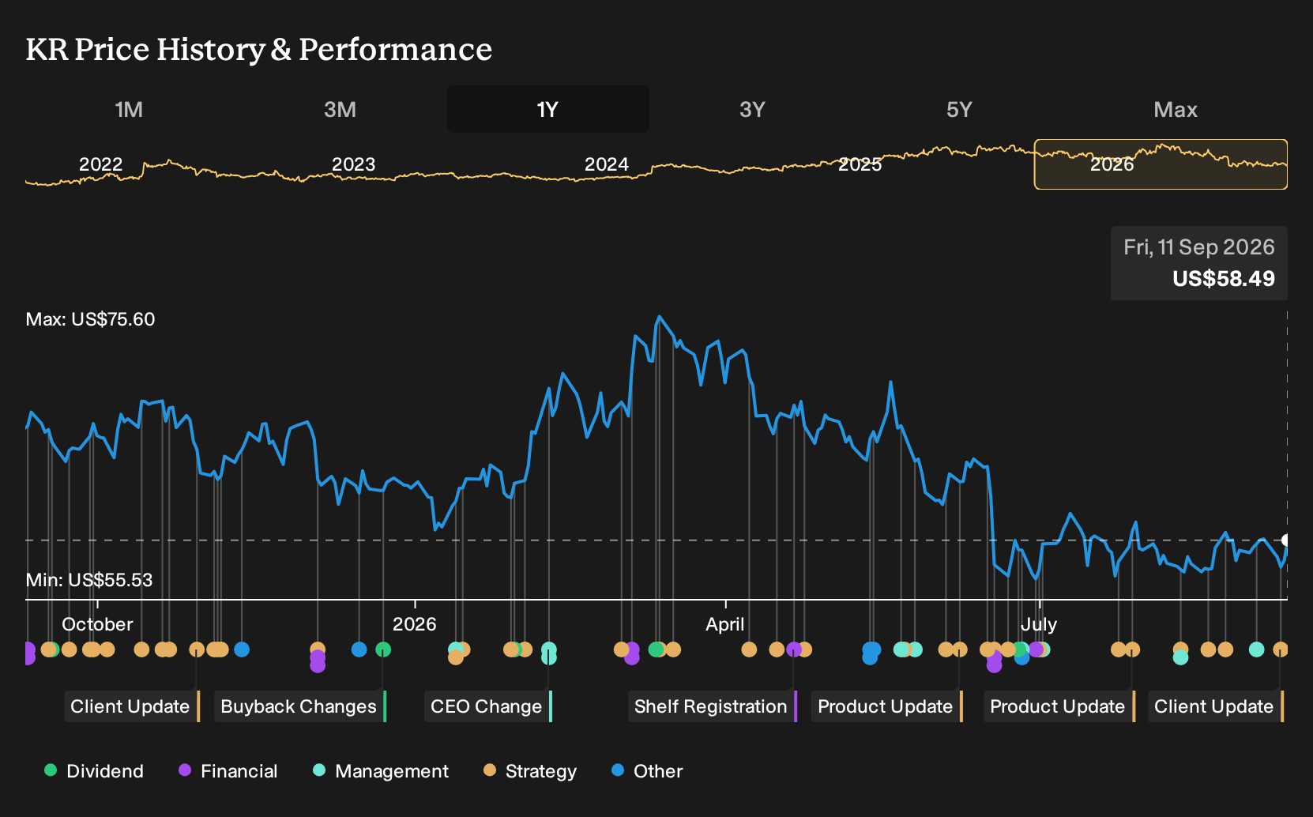1313x817 pixels.
Task: Click blue event dot left of Buyback Changes dividend dot
Action: (359, 649)
